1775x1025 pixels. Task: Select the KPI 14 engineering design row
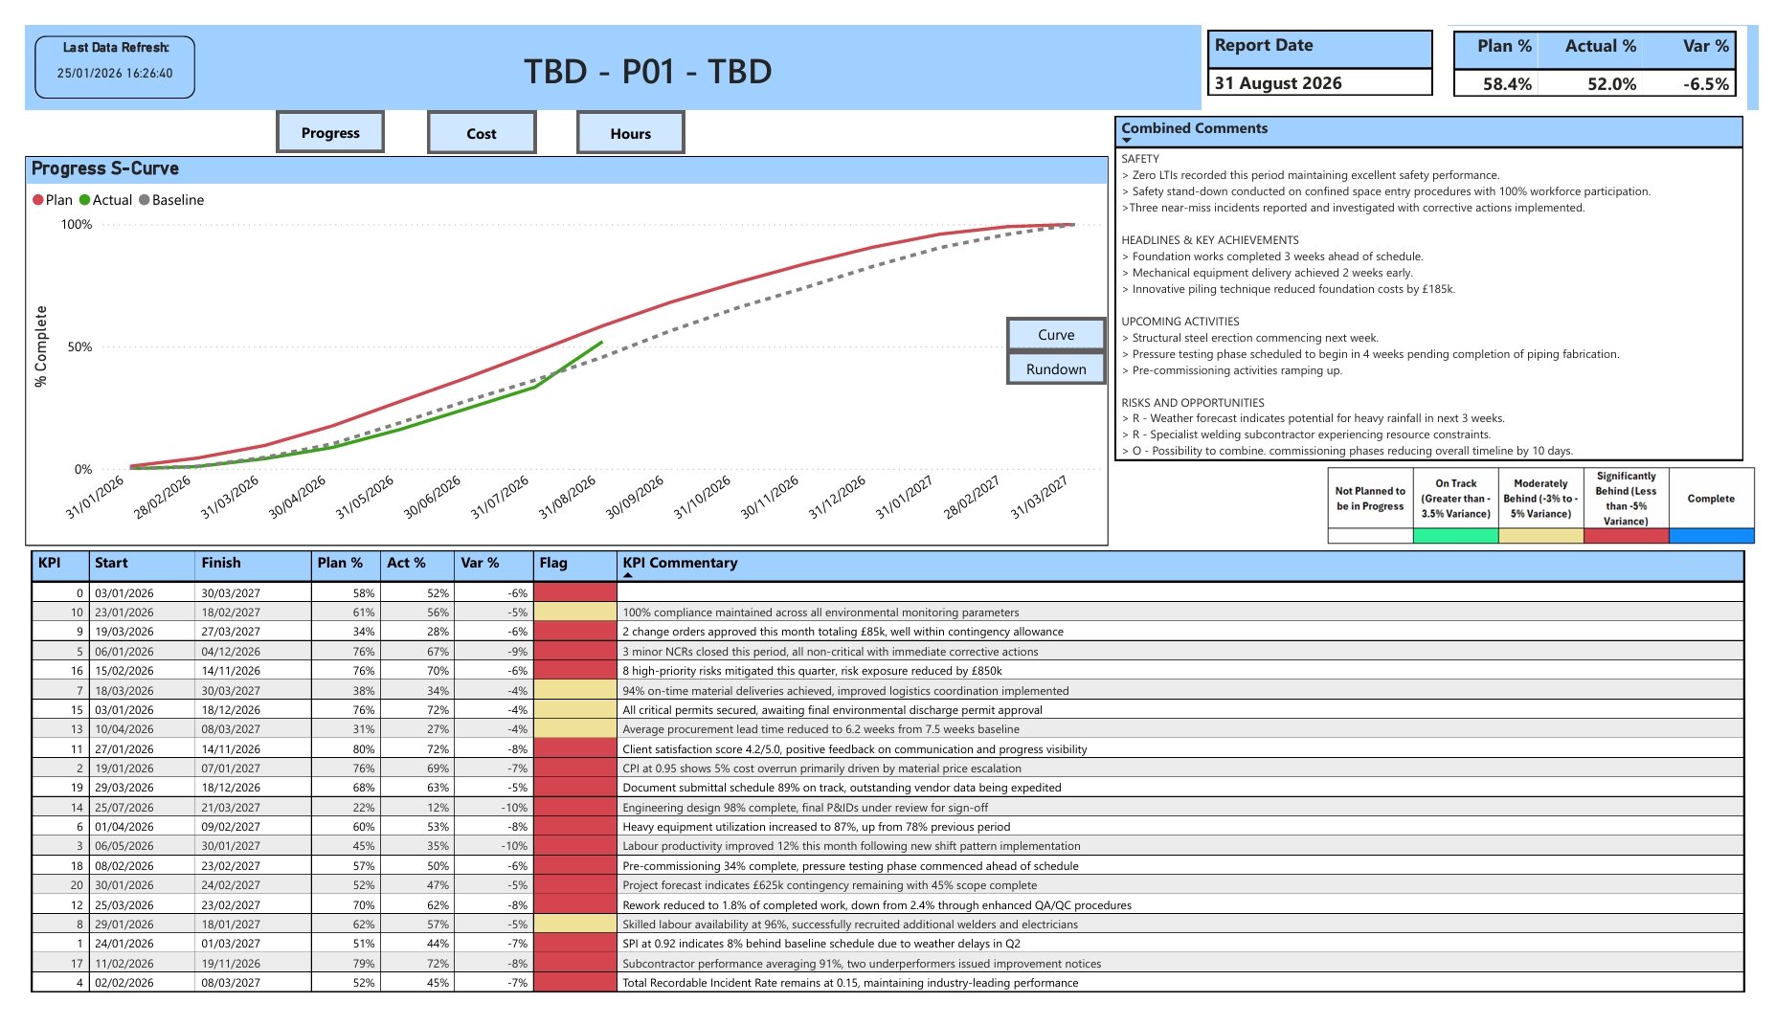(x=862, y=807)
